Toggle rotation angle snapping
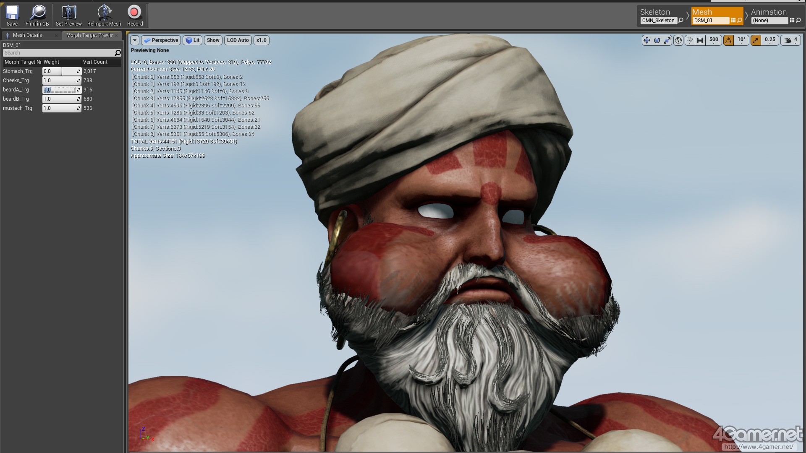 [729, 40]
